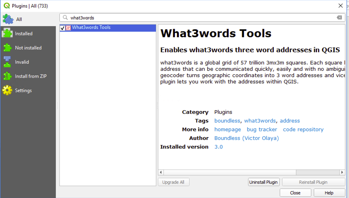Click the QGIS logo in title bar
The height and width of the screenshot is (198, 349).
tap(7, 6)
